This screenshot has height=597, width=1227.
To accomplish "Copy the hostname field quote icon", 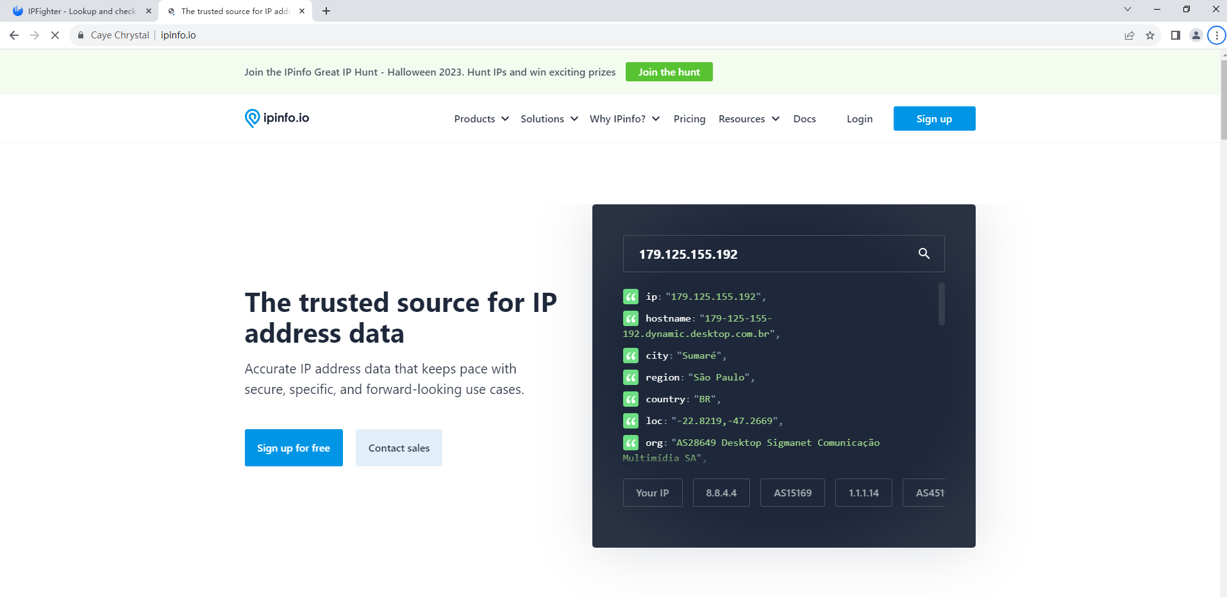I will (631, 318).
